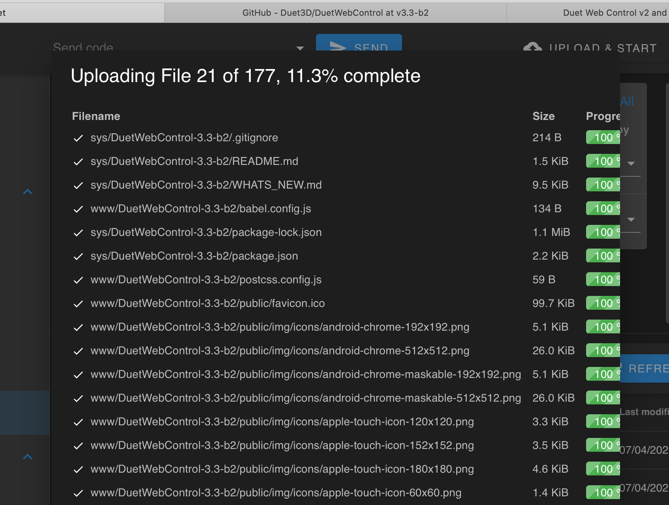
Task: Collapse lower sidebar chevron section
Action: click(28, 457)
